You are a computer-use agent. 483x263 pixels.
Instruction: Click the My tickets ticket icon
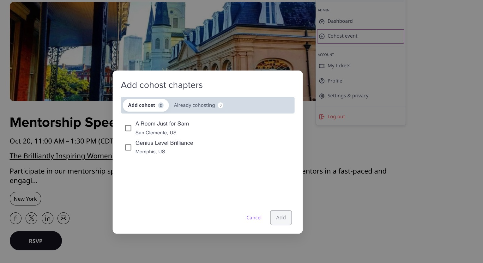pos(322,66)
